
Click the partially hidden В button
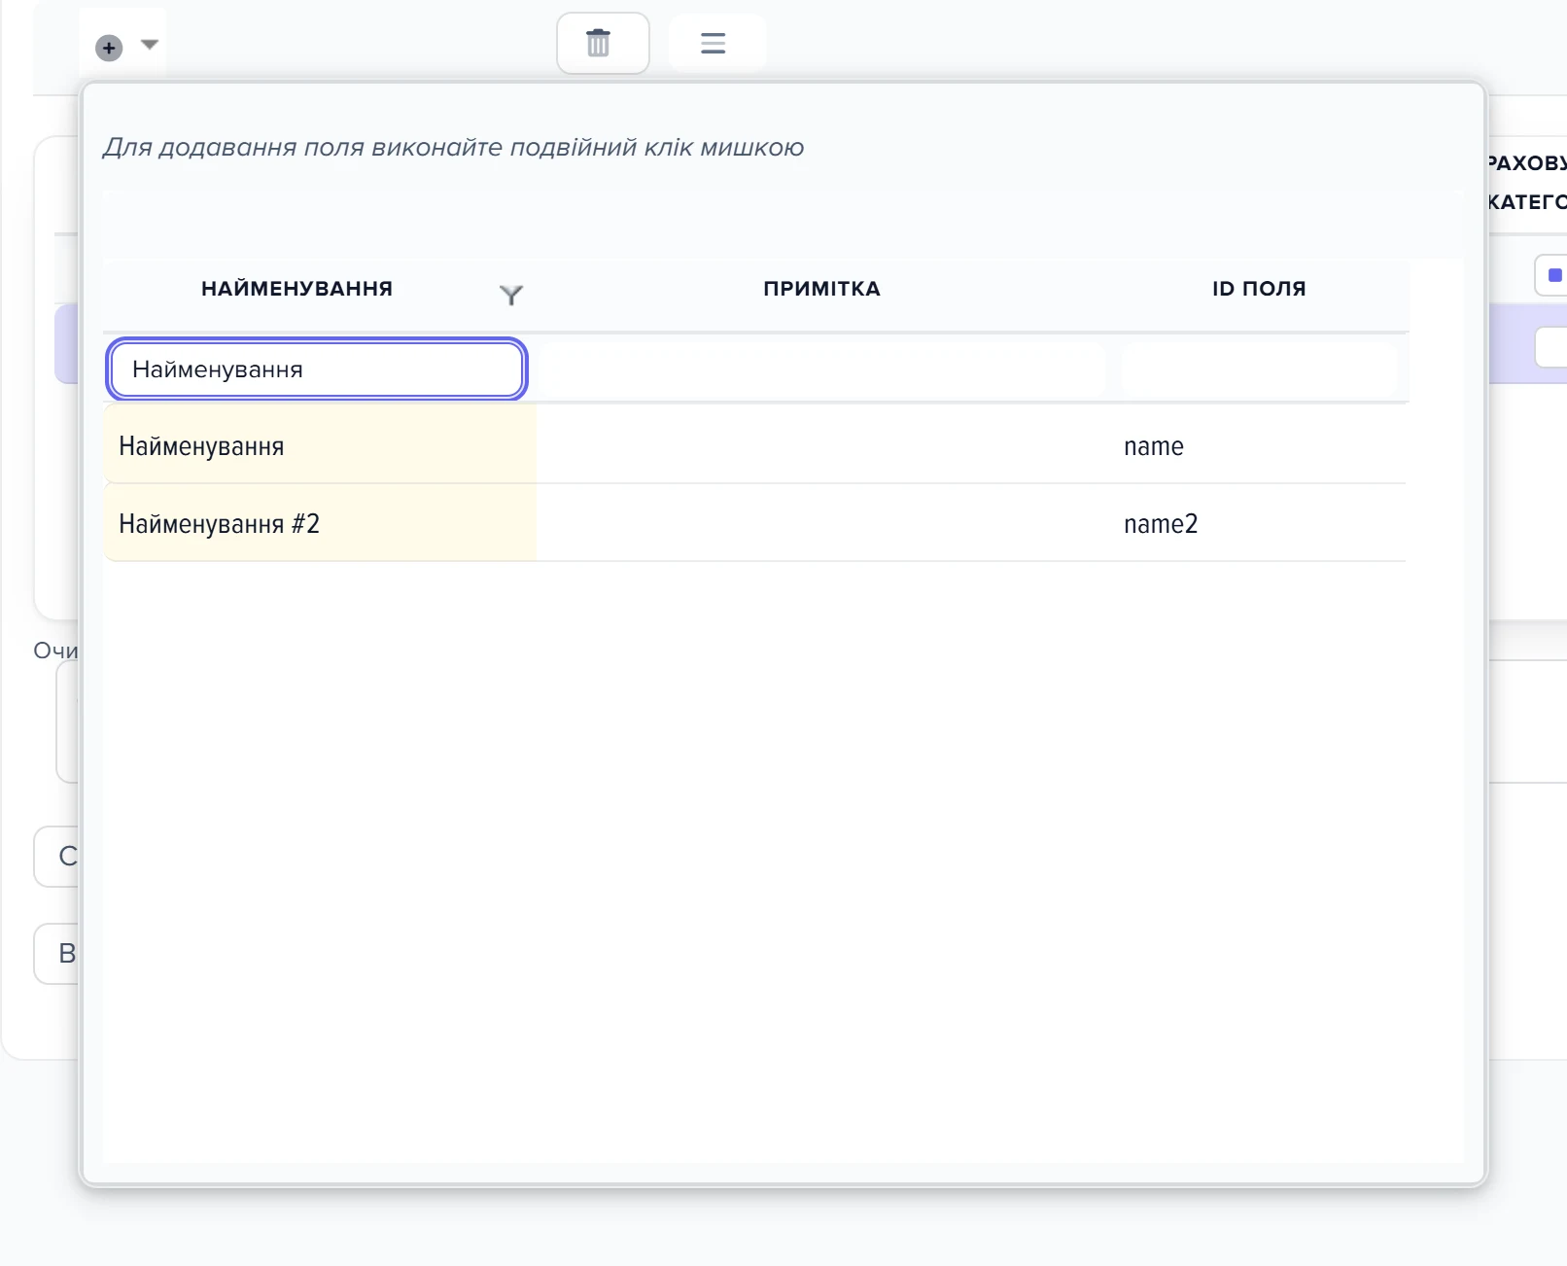56,954
